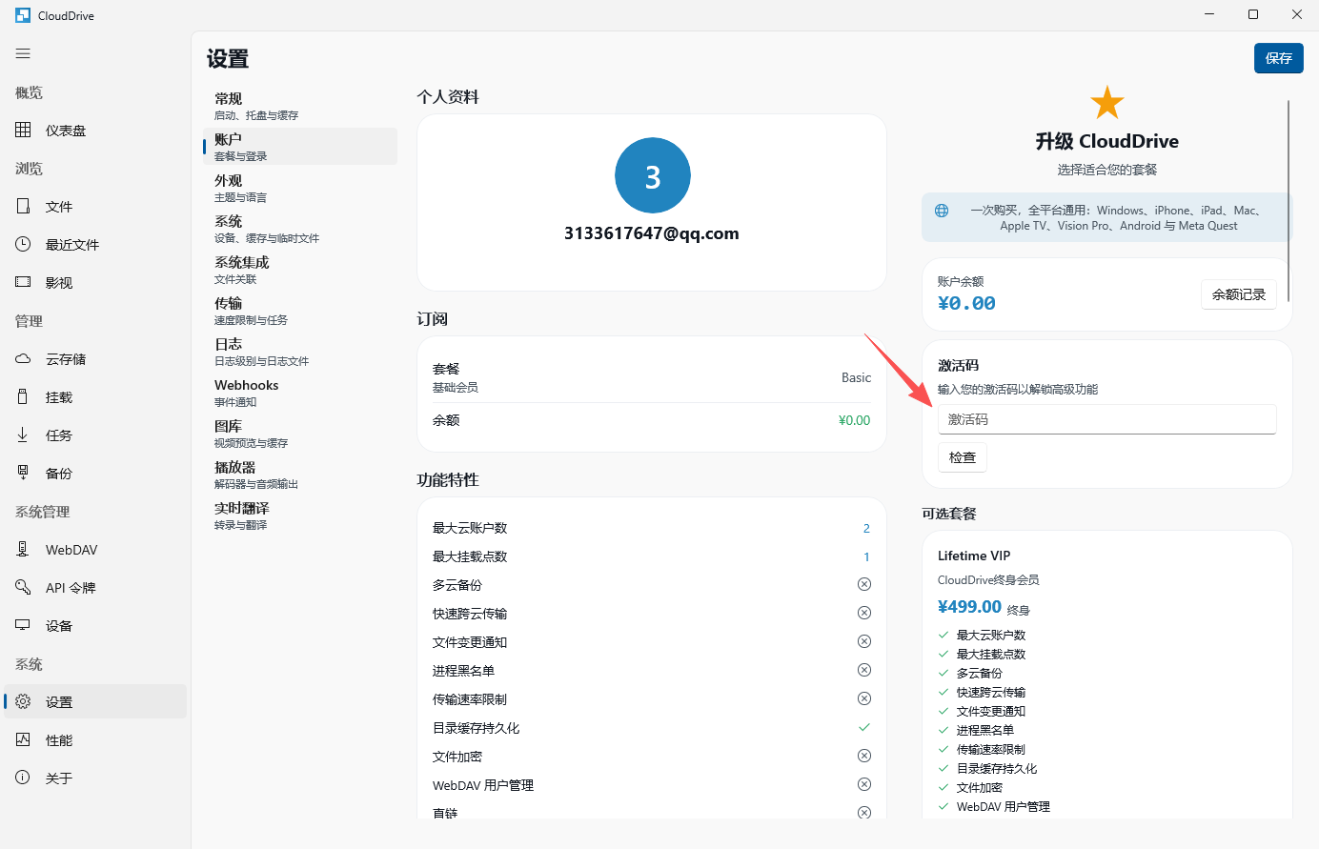Click 检查 to verify activation code
1319x849 pixels.
click(963, 457)
